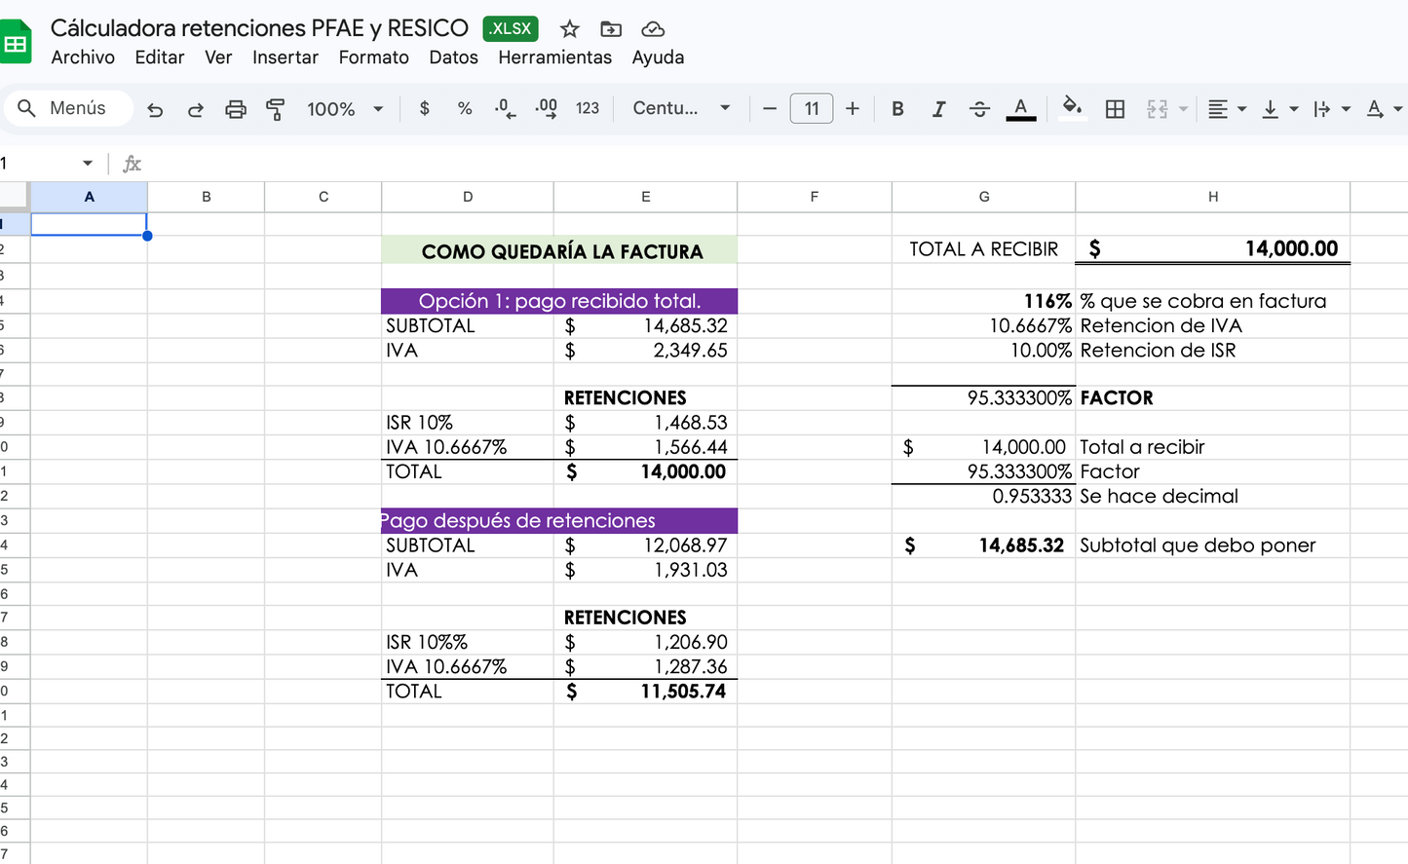Toggle bold formatting
This screenshot has width=1408, height=864.
897,109
